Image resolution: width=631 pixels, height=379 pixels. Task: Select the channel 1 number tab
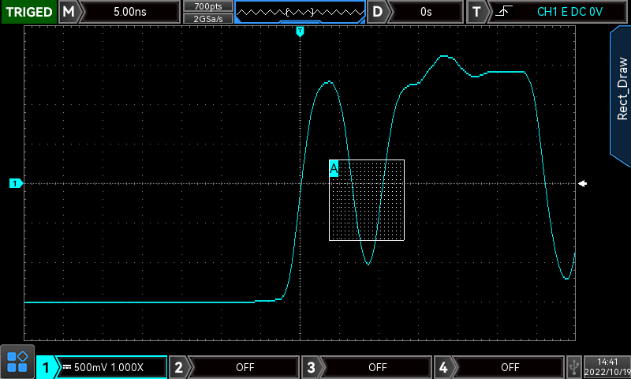[47, 367]
